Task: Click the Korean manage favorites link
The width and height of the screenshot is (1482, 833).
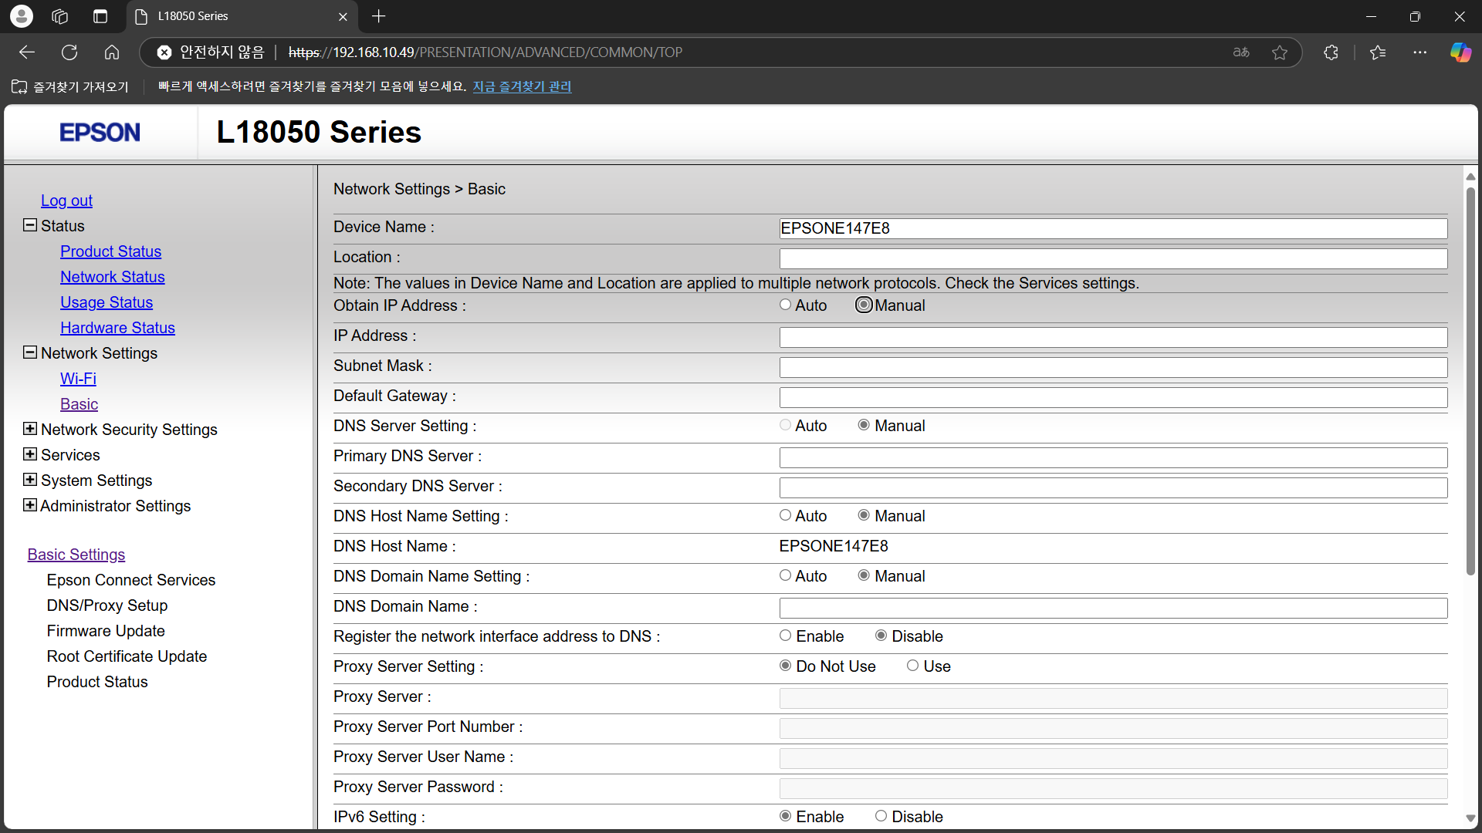Action: click(522, 86)
